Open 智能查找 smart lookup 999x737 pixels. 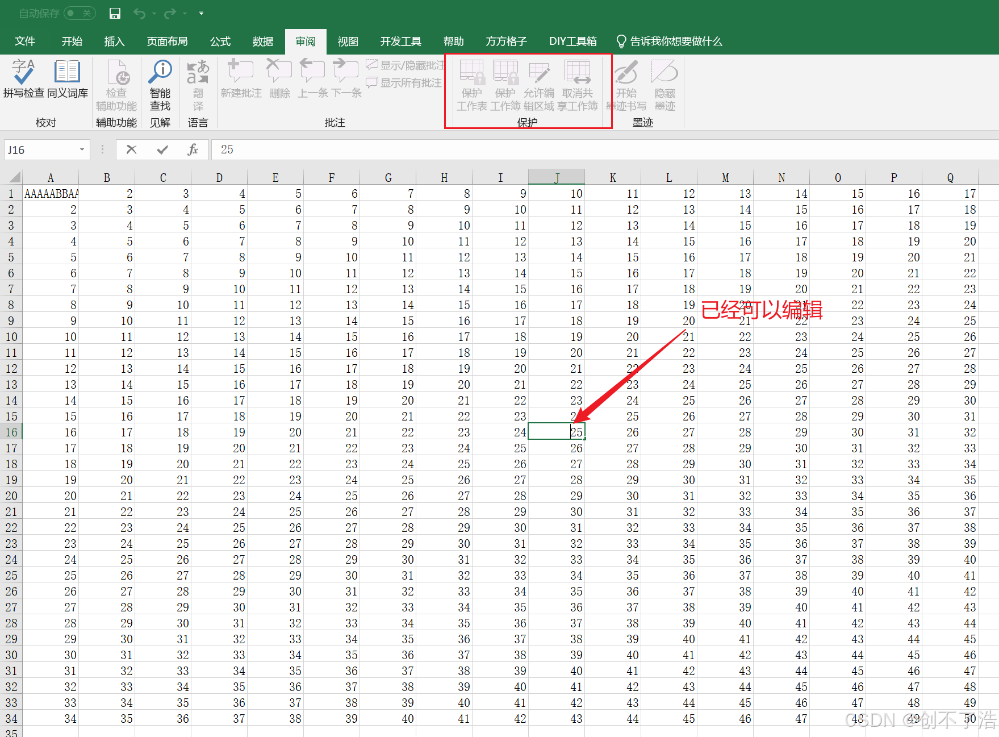[160, 85]
